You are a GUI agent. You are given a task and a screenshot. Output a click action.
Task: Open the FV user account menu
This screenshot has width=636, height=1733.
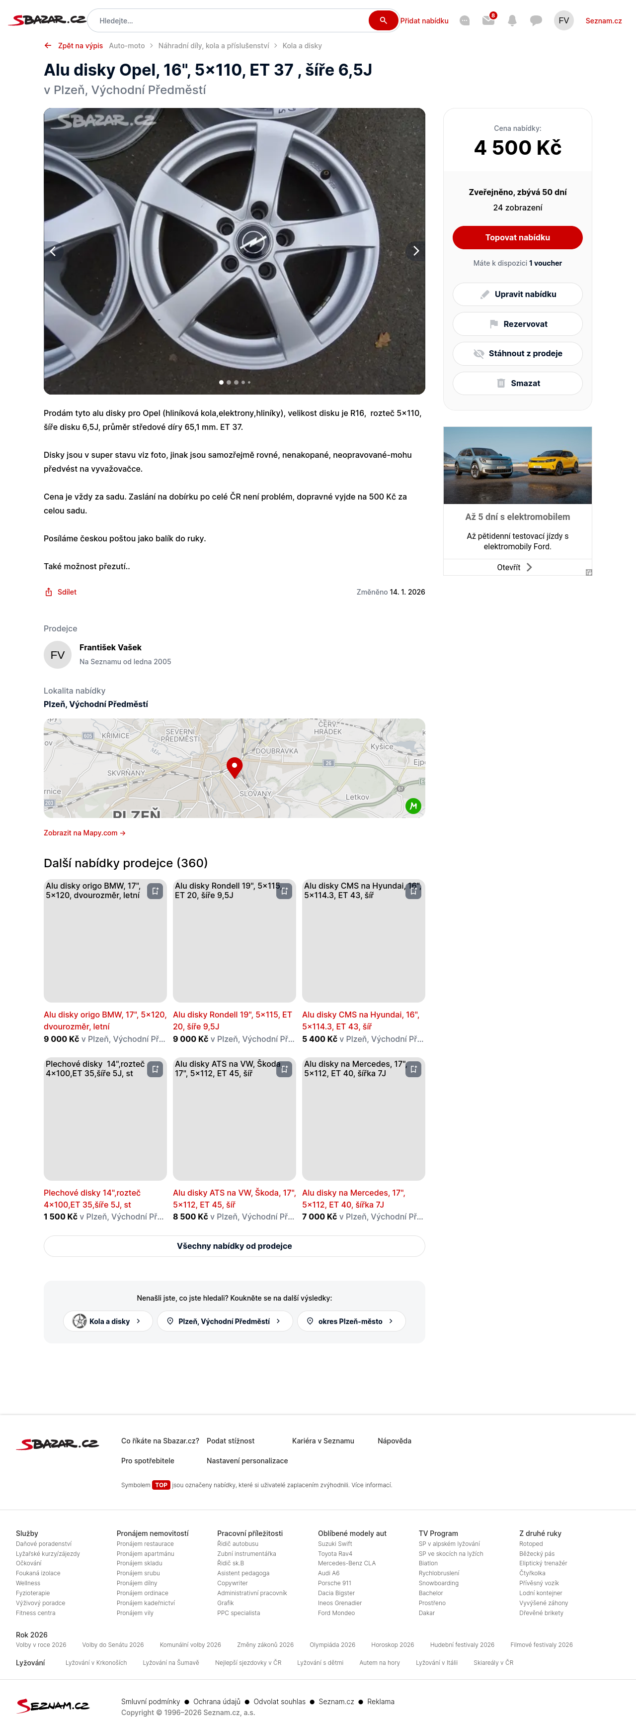coord(563,20)
